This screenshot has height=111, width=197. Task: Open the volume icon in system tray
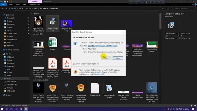tap(174, 109)
